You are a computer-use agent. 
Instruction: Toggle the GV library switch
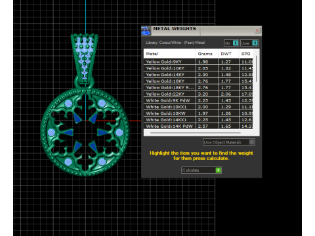(232, 43)
